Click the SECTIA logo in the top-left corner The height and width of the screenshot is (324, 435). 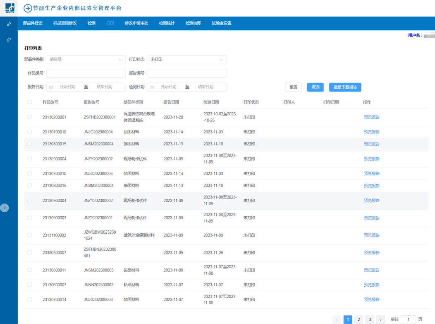point(9,8)
